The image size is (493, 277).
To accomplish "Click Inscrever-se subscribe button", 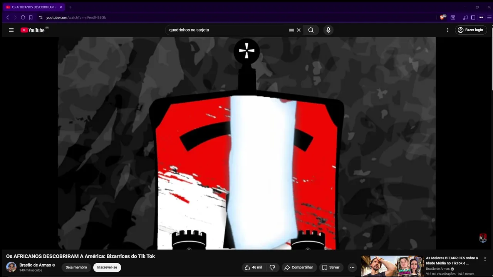I will point(107,267).
